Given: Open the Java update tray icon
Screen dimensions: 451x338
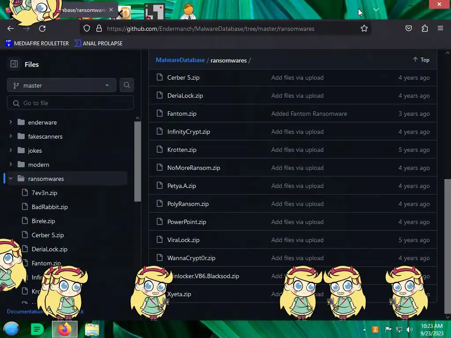Looking at the screenshot, I should (375, 330).
